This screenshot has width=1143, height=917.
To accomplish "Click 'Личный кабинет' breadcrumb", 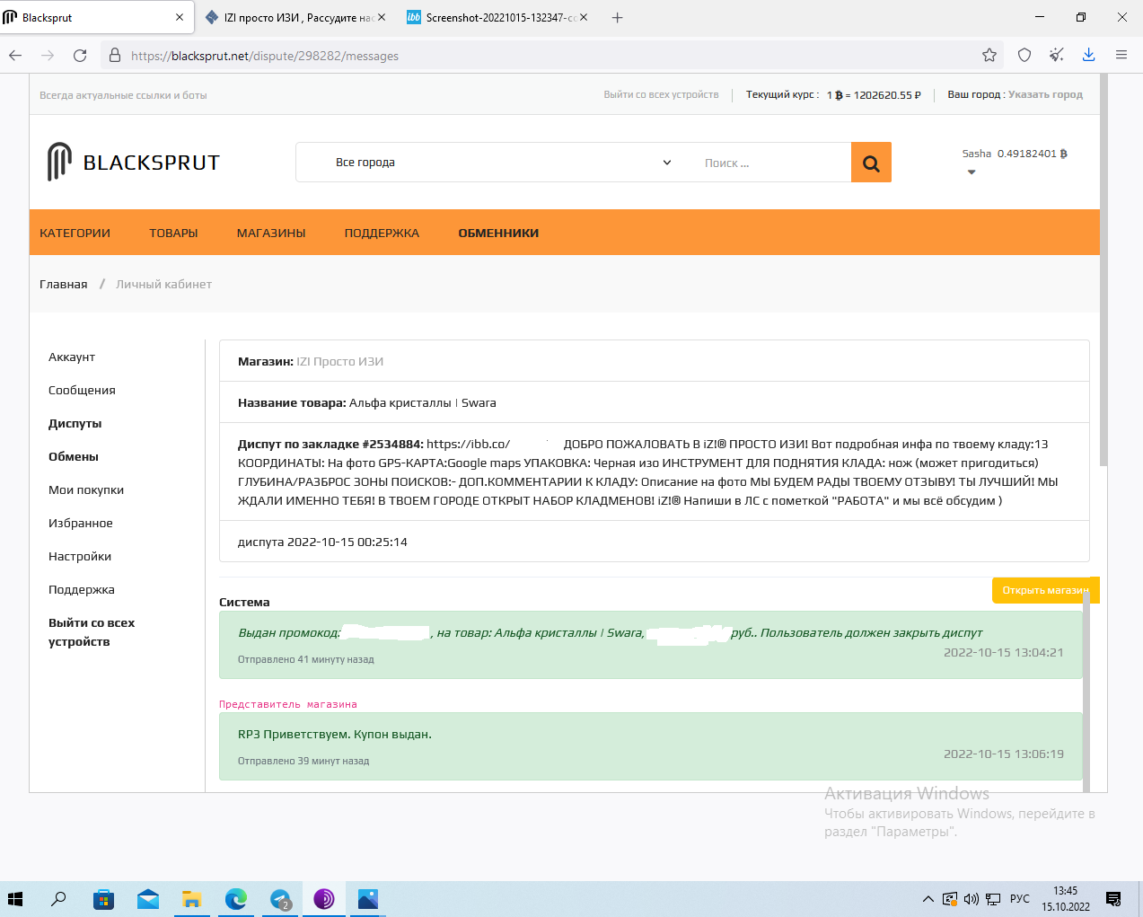I will [163, 284].
